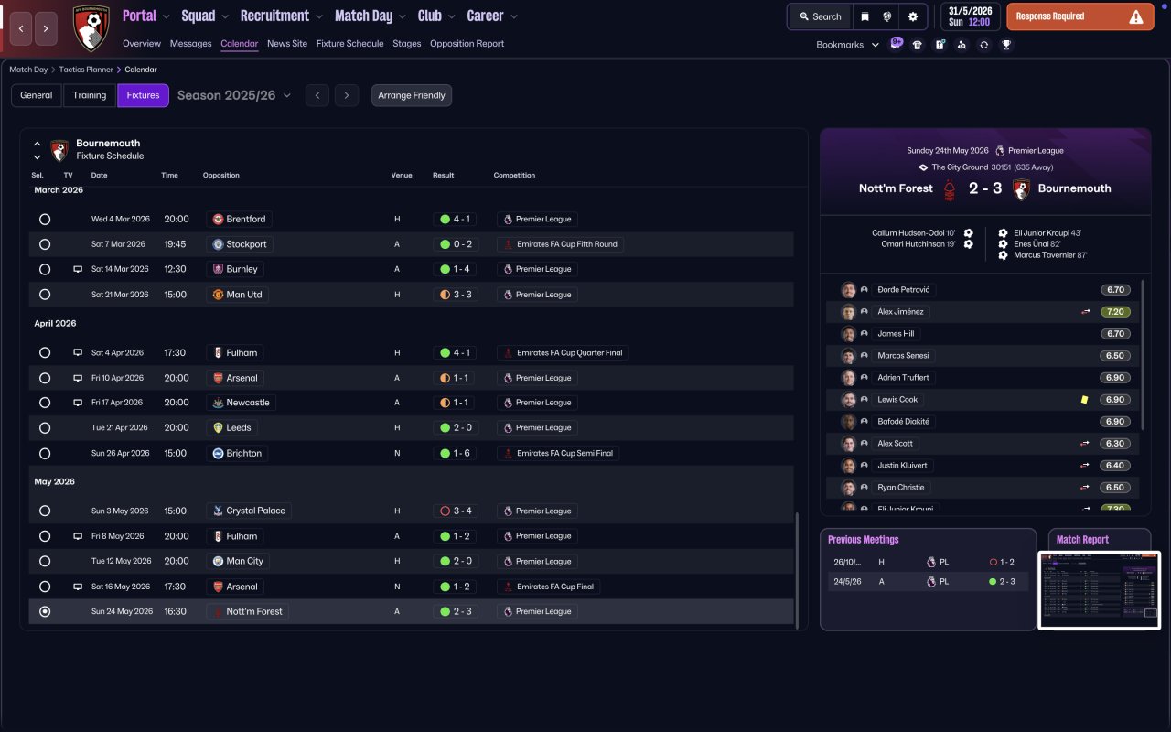Open the 9+ messages speech bubble shortcut

pos(897,43)
